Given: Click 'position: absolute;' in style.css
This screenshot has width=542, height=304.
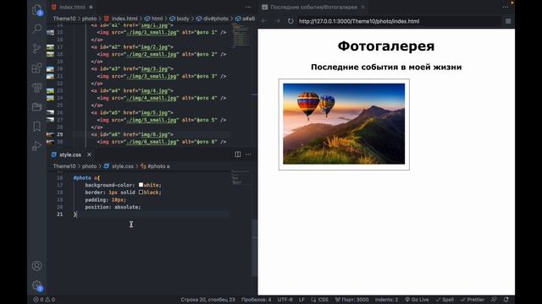Looking at the screenshot, I should pos(113,207).
